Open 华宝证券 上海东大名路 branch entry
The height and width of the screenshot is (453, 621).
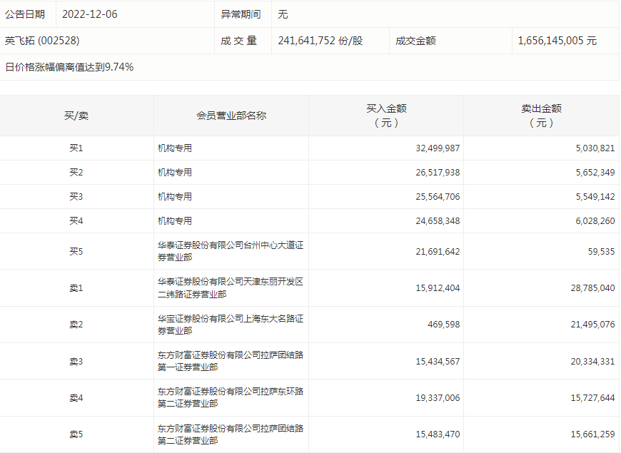click(x=231, y=325)
